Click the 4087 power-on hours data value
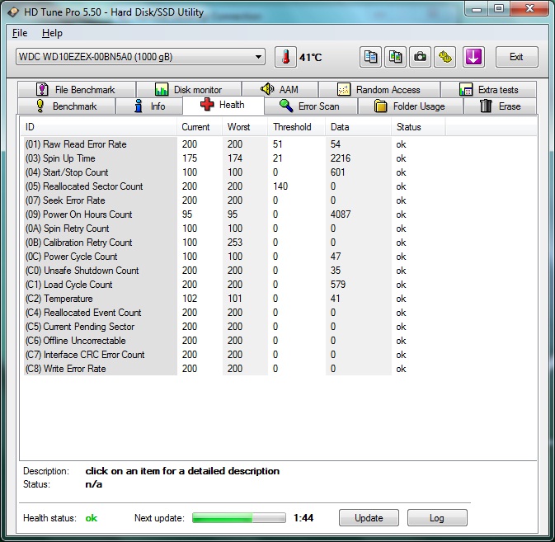555x542 pixels. click(x=341, y=214)
